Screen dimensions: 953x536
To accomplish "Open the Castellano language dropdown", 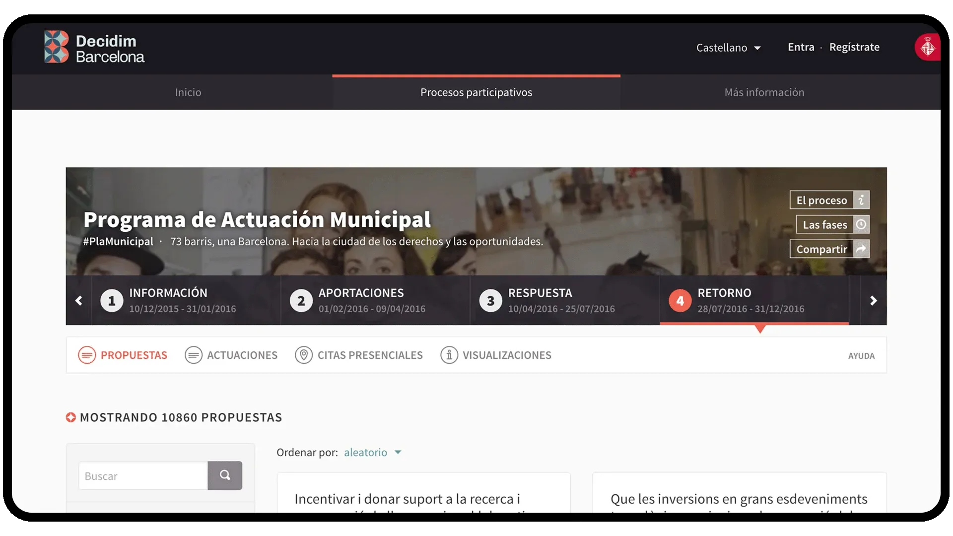I will pos(728,48).
